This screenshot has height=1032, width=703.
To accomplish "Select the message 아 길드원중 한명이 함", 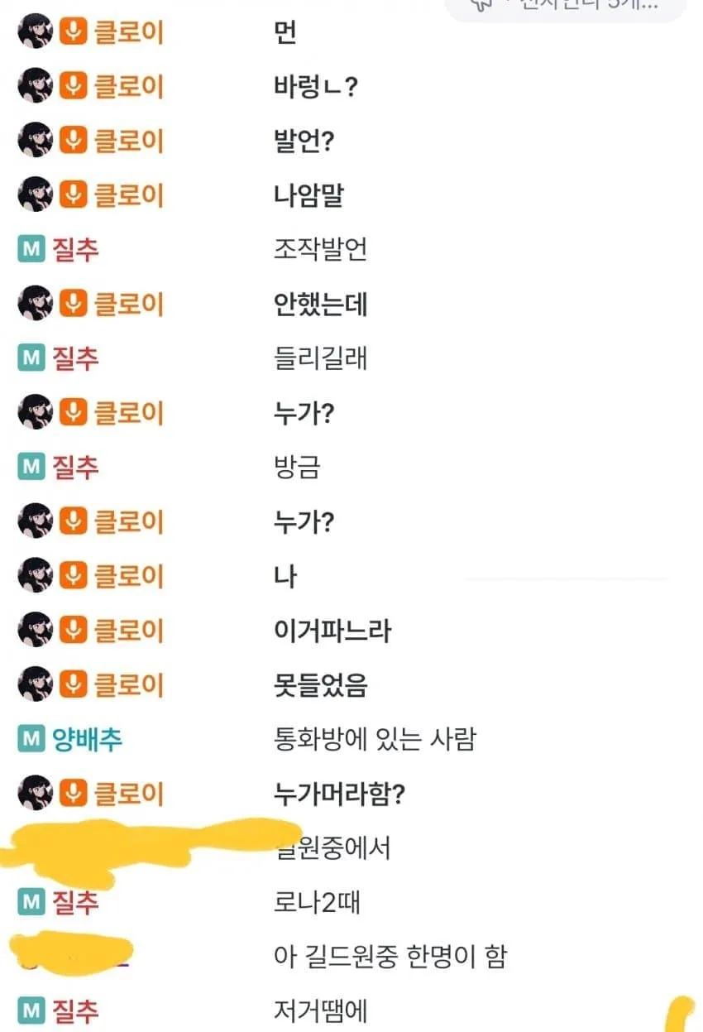I will coord(390,957).
